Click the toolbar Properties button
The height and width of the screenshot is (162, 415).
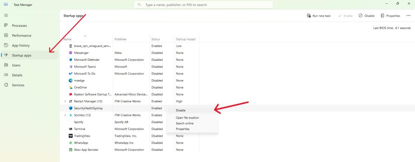coord(390,15)
